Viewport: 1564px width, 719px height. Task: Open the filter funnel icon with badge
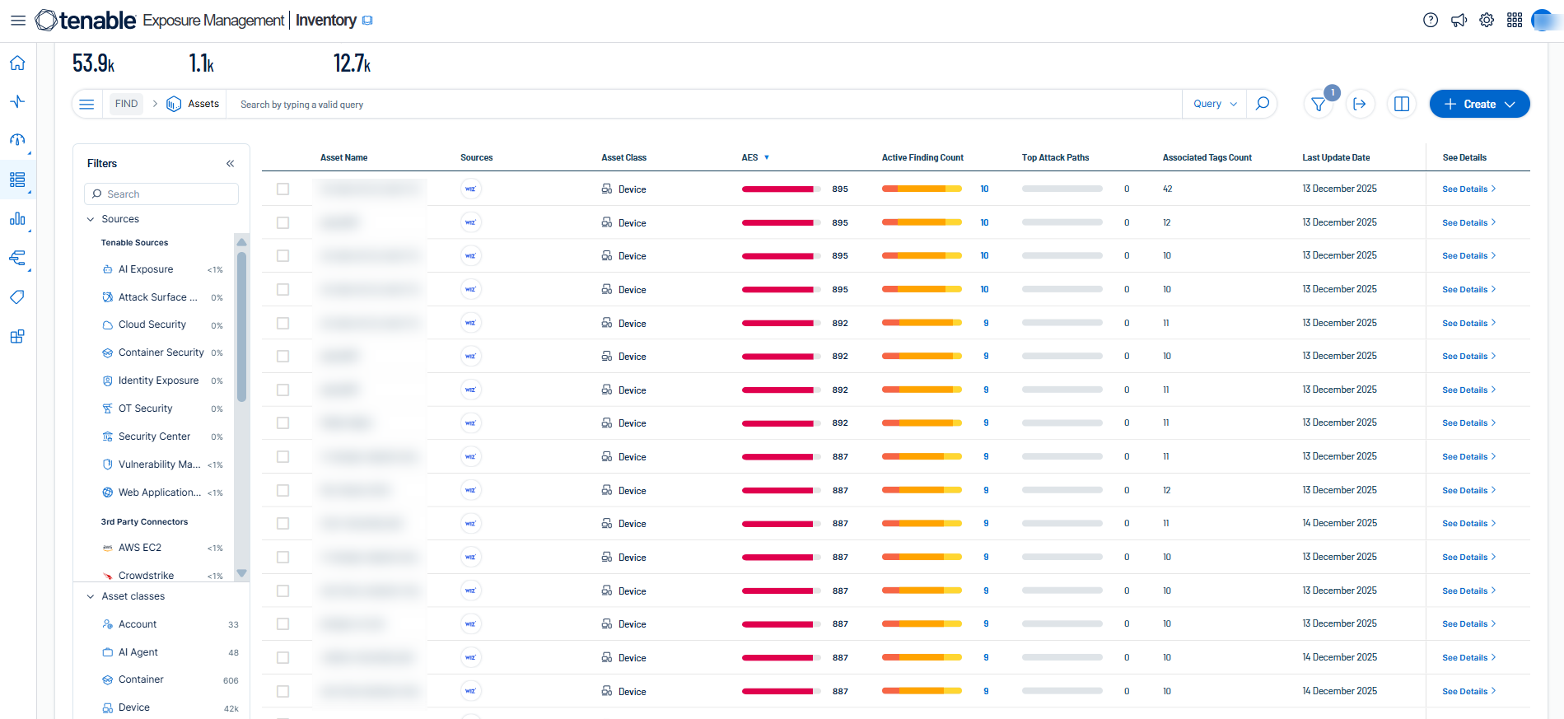pos(1319,105)
